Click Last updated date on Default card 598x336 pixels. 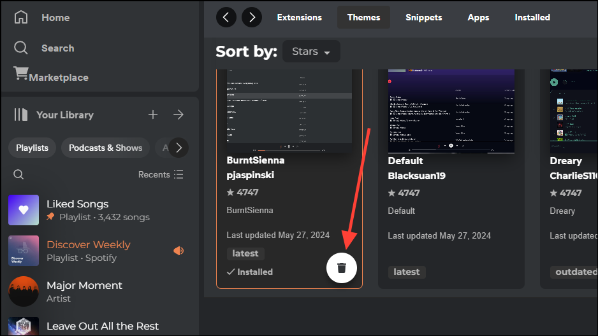click(439, 236)
